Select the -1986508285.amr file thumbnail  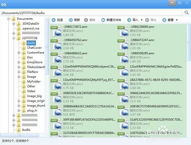click(123, 57)
